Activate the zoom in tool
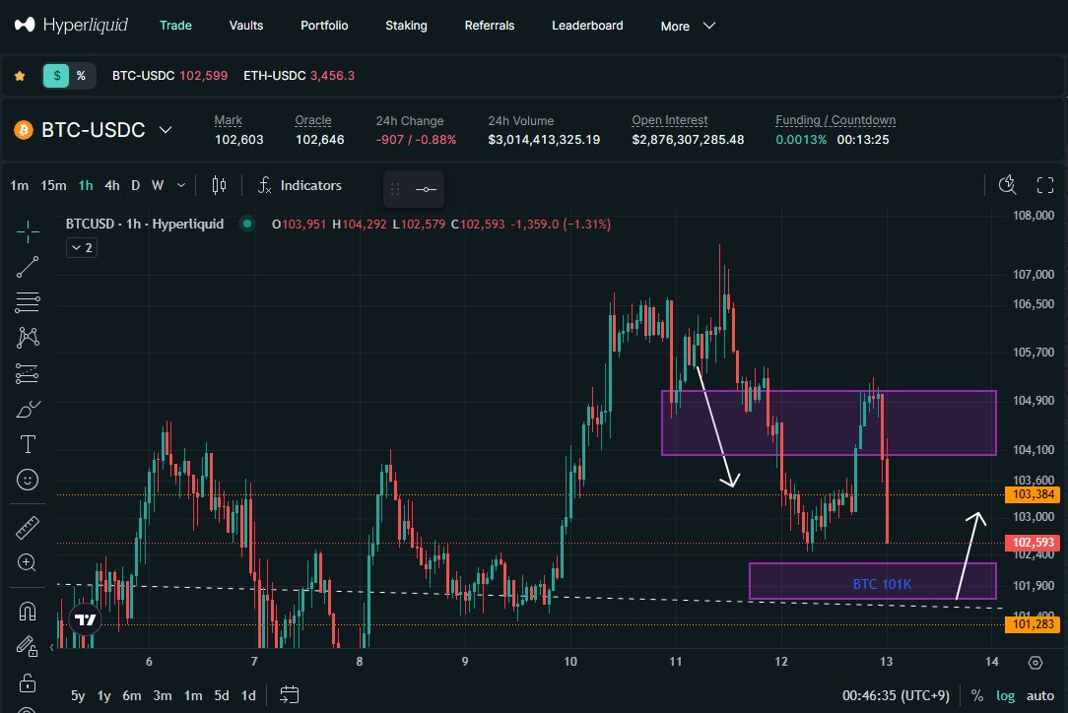Screen dimensions: 1068x713 pyautogui.click(x=28, y=562)
